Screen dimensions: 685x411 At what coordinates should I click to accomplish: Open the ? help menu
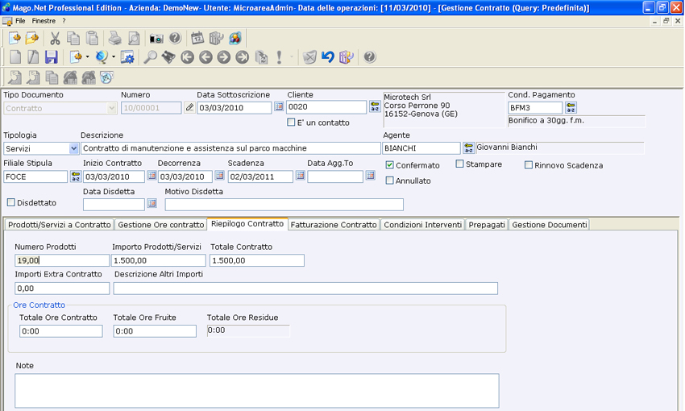[64, 21]
